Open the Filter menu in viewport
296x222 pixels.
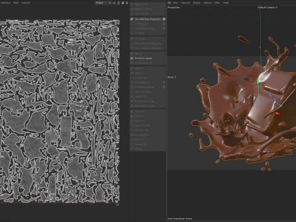click(217, 2)
